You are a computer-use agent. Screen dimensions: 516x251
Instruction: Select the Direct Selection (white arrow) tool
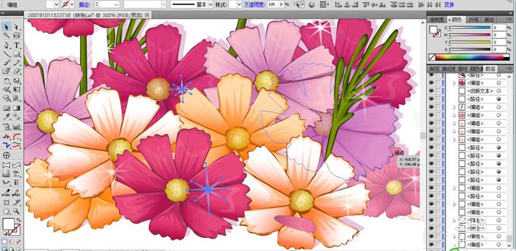coord(16,27)
